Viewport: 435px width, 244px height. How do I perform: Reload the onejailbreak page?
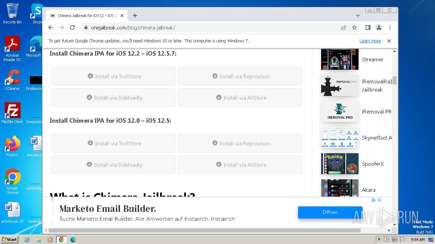pos(72,27)
